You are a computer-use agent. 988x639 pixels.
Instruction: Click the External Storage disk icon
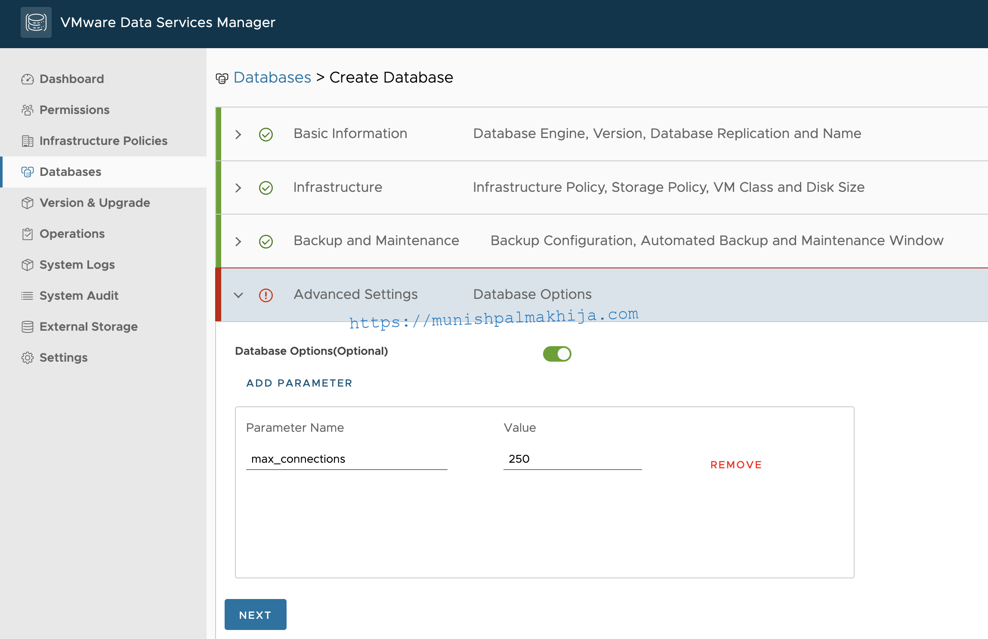28,327
